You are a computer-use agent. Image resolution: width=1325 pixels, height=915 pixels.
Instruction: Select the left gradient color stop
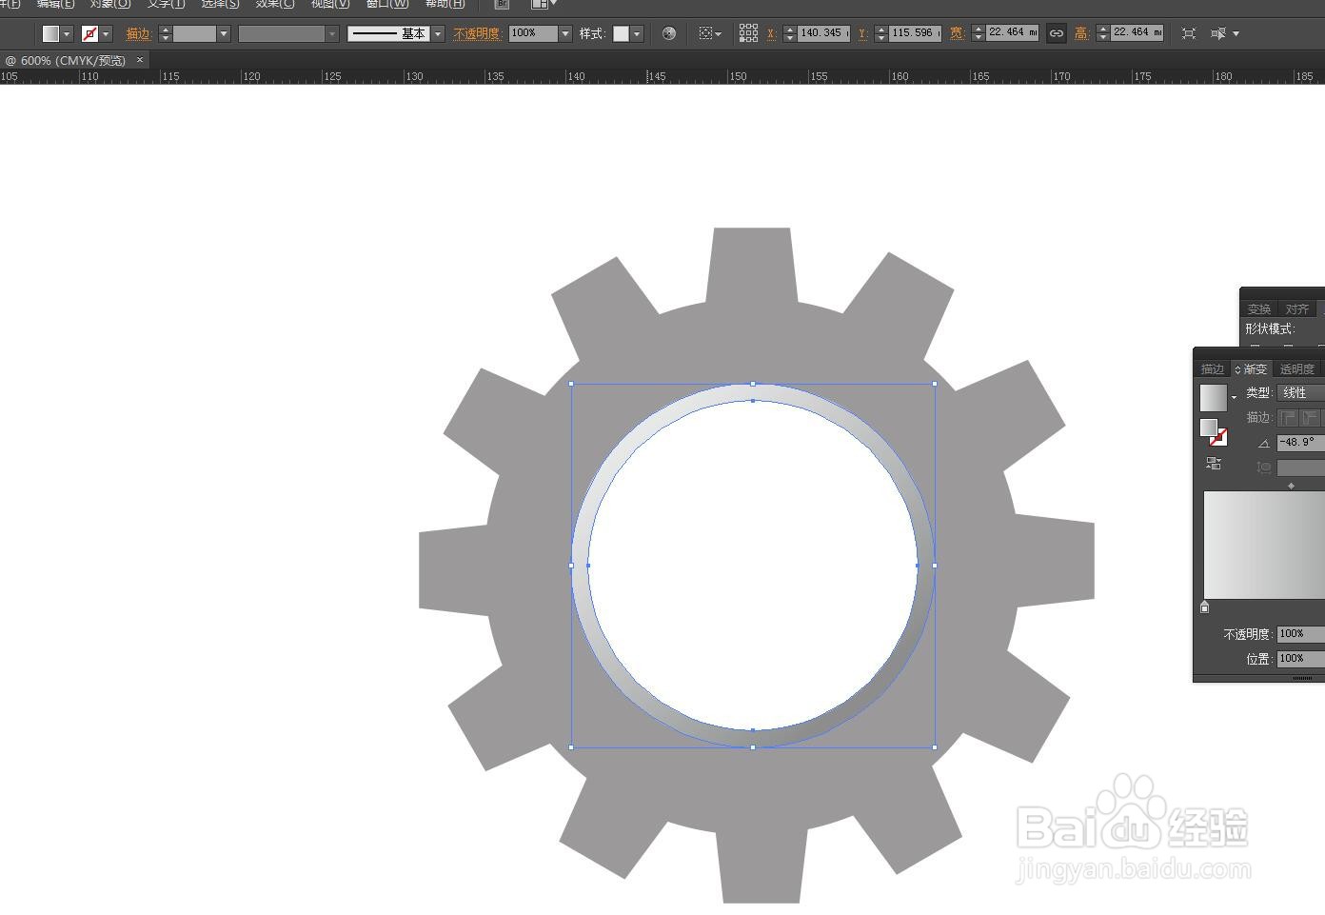click(x=1205, y=607)
